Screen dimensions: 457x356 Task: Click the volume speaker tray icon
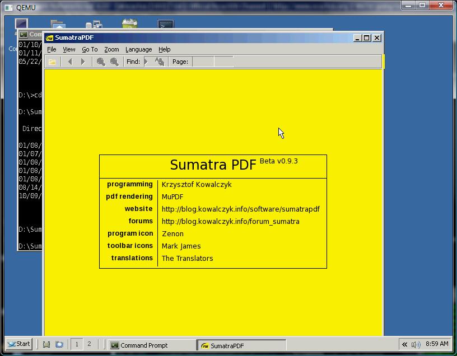click(x=415, y=344)
